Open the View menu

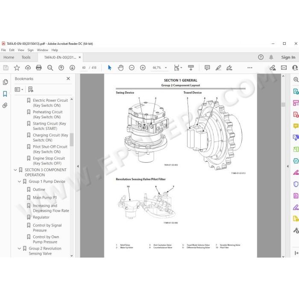21,50
